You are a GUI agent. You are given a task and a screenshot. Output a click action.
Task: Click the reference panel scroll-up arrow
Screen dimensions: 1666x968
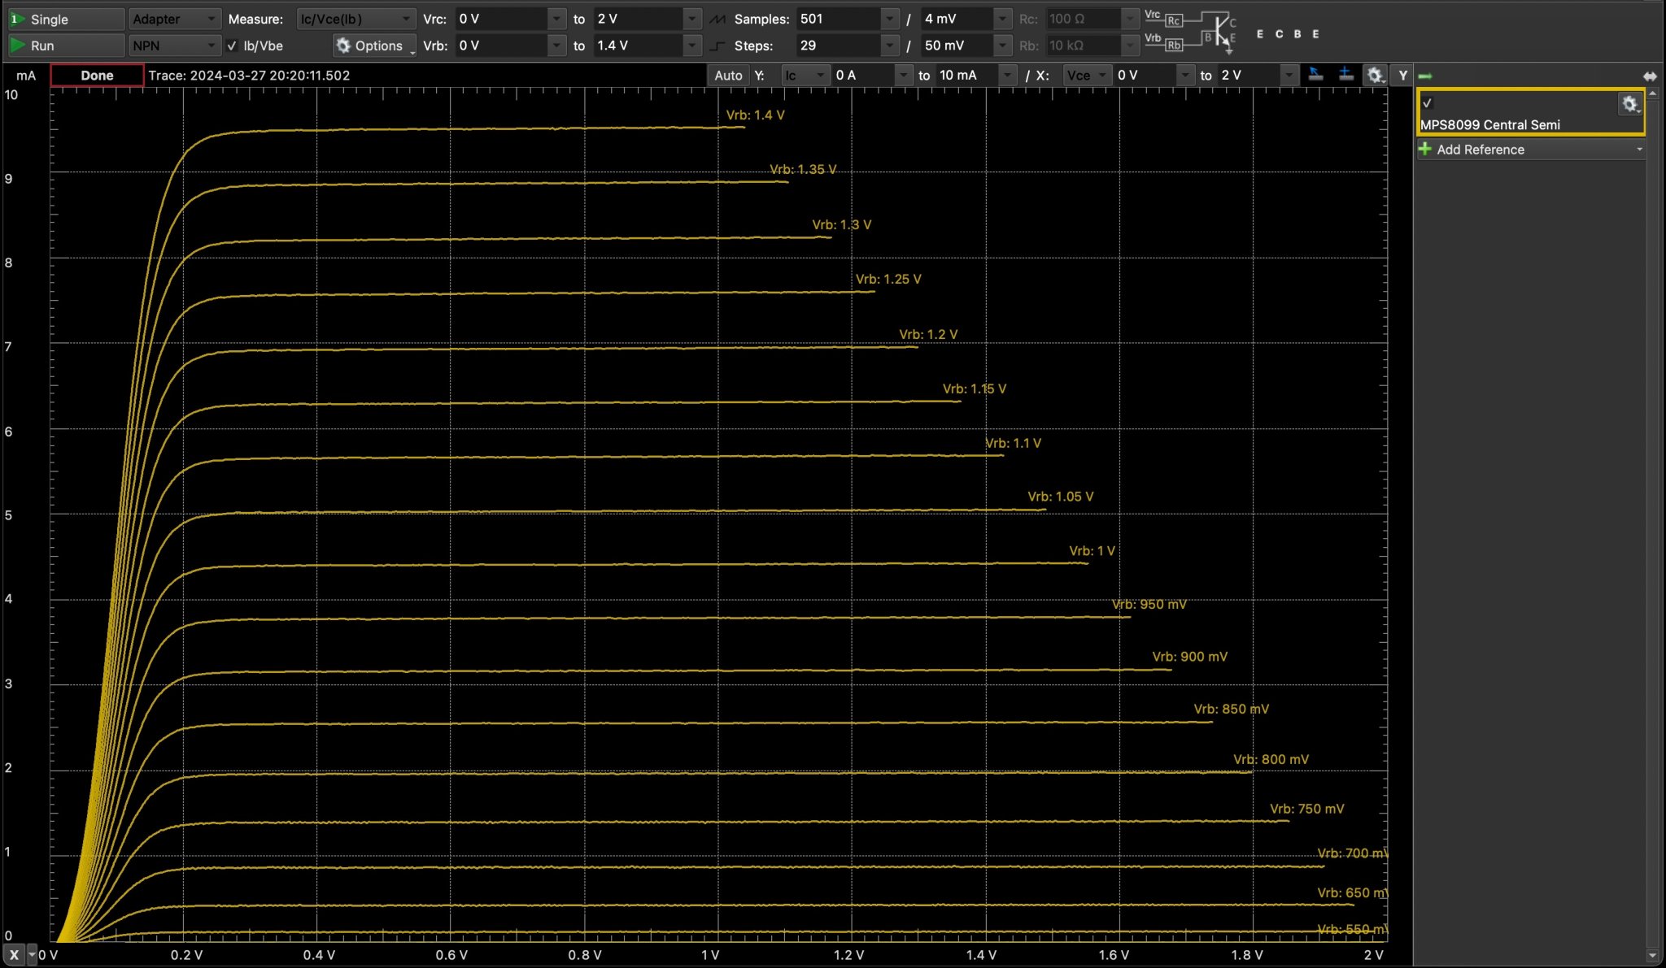click(x=1652, y=94)
